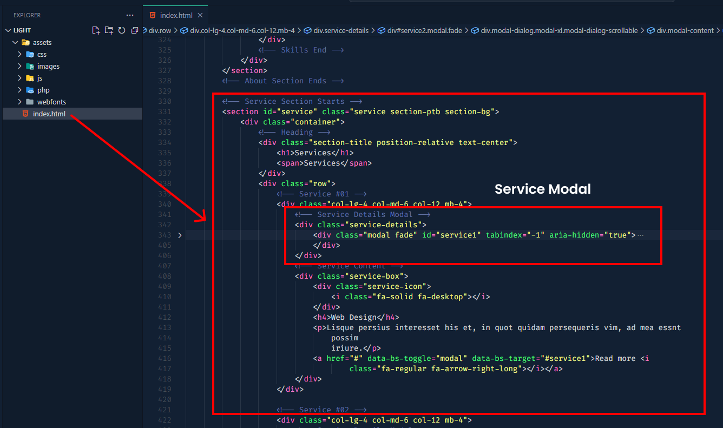Image resolution: width=723 pixels, height=428 pixels.
Task: Click the open assets folder icon
Action: (x=25, y=42)
